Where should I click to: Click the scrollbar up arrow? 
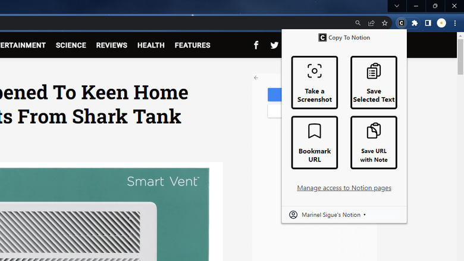click(x=460, y=35)
